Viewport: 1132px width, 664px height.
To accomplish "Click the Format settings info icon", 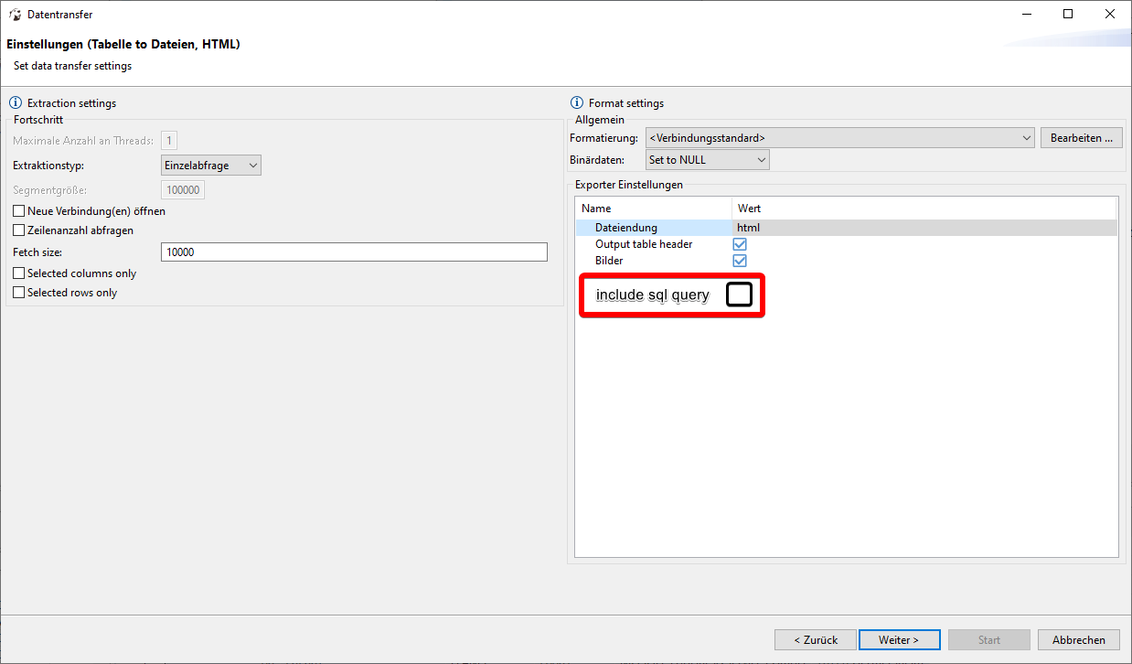I will (577, 103).
